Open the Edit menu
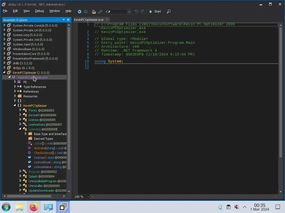Viewport: 285px width, 213px height. pyautogui.click(x=15, y=11)
